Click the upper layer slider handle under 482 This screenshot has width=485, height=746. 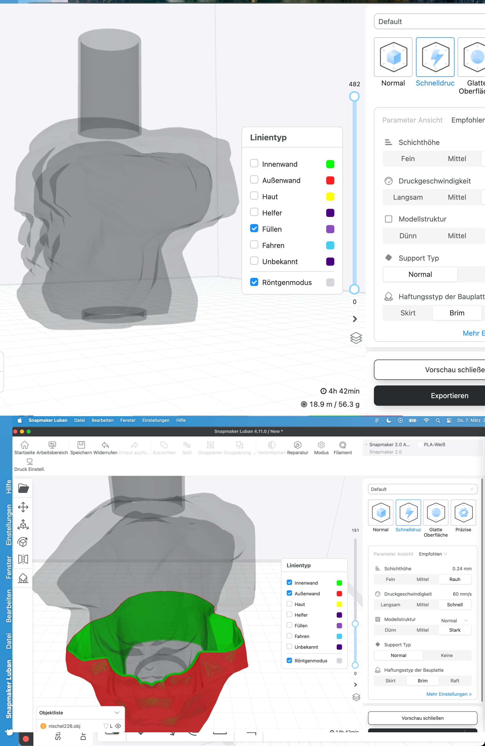click(x=354, y=96)
